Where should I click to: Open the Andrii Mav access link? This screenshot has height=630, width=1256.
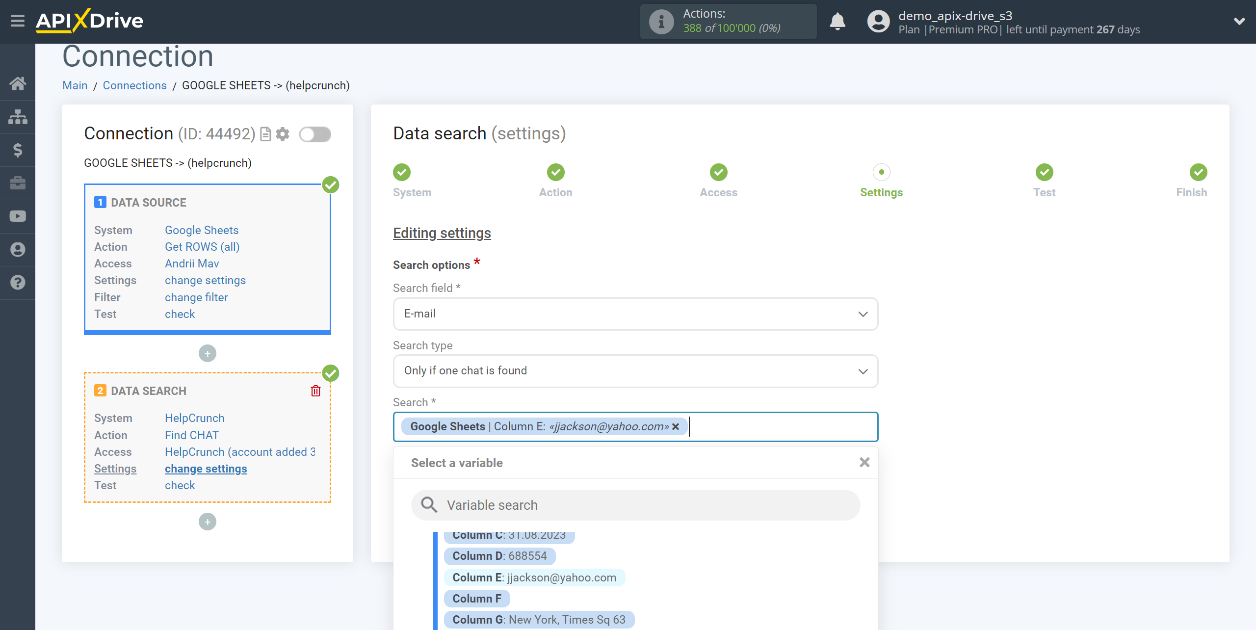192,263
